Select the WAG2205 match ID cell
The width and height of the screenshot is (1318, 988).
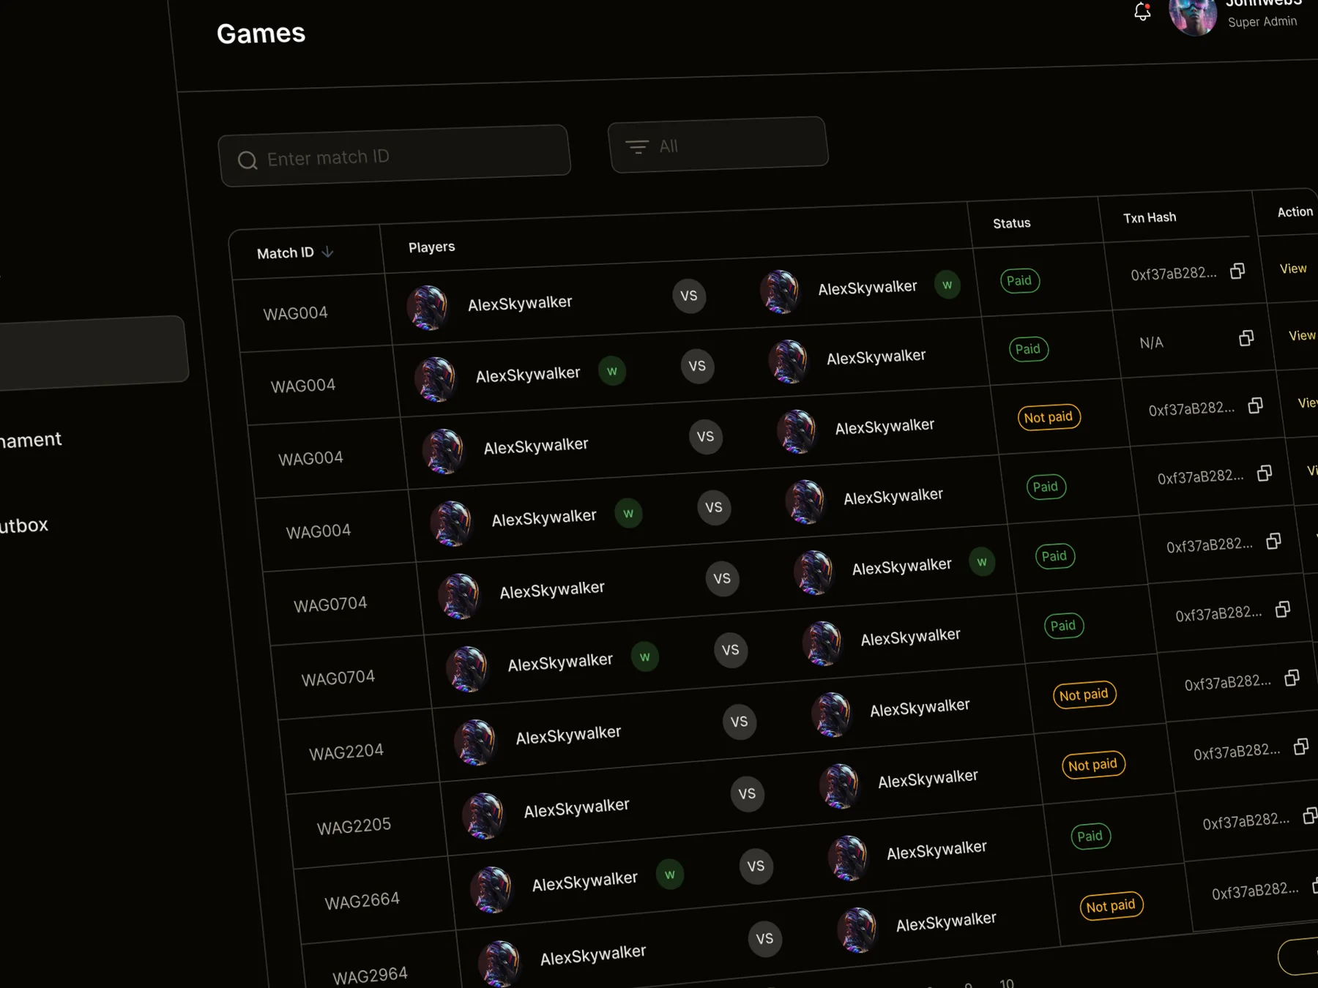tap(354, 827)
